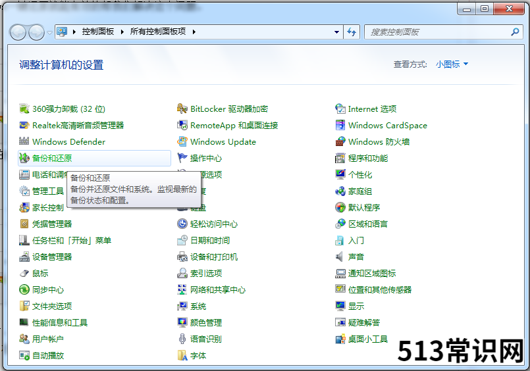The image size is (530, 371).
Task: Open the Internet 选项 icon
Action: tap(340, 109)
